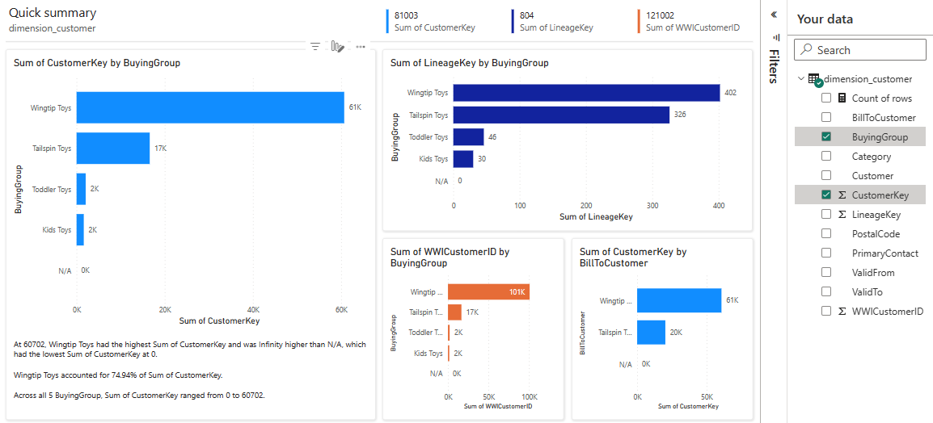This screenshot has height=423, width=933.
Task: Collapse the dimension_customer table tree
Action: tap(801, 79)
